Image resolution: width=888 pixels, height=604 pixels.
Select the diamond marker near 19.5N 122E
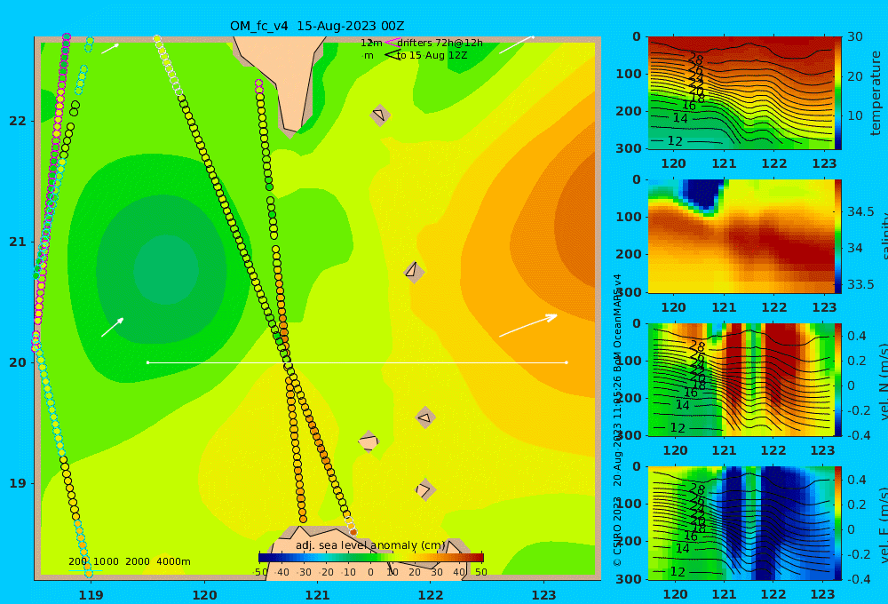tap(425, 418)
